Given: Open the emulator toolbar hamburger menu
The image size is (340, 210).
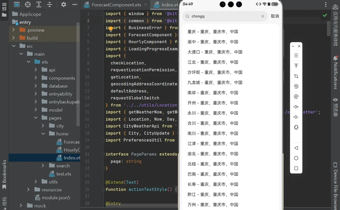Looking at the screenshot, I should point(296,55).
